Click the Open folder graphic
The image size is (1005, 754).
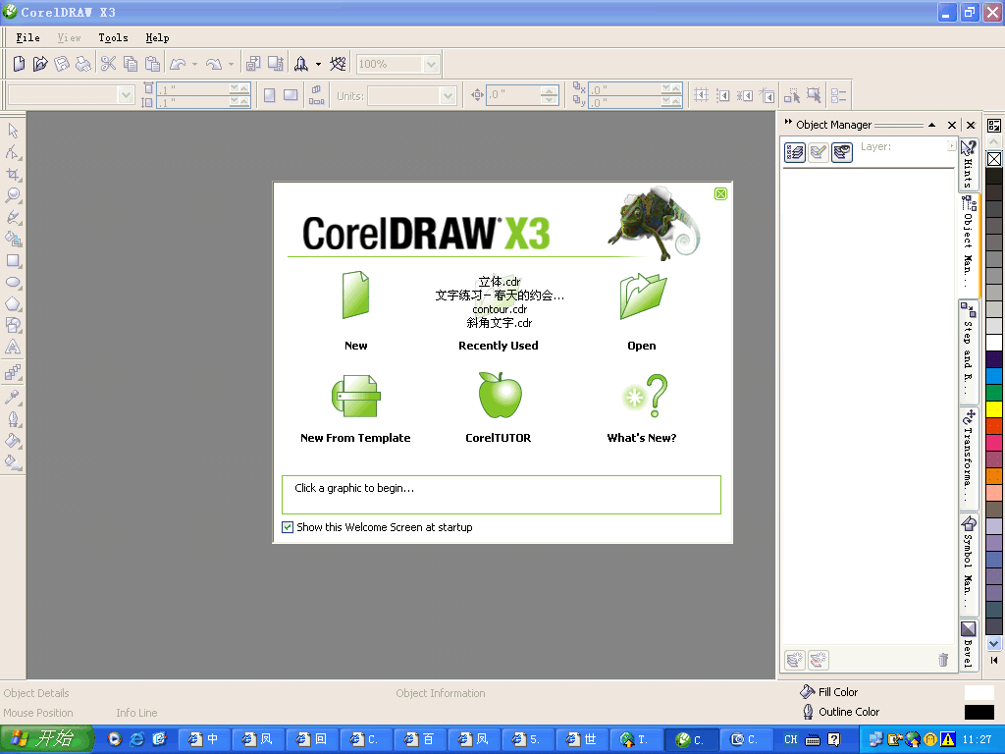click(643, 296)
